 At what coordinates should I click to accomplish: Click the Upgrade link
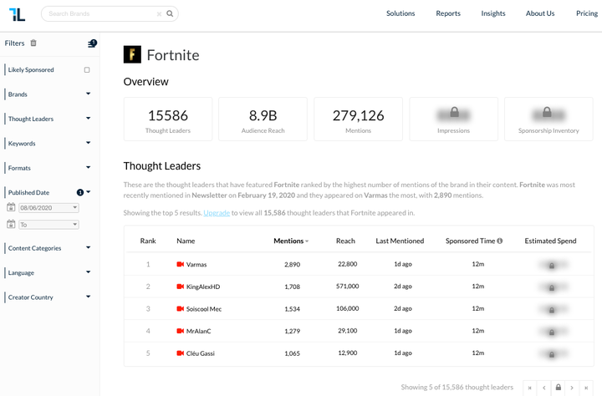pos(217,212)
